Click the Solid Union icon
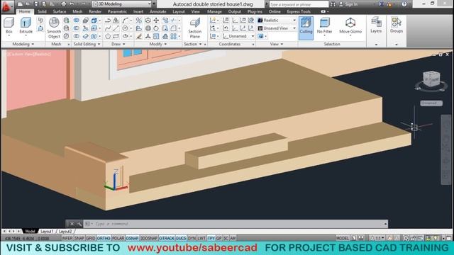 pyautogui.click(x=76, y=21)
